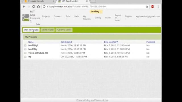Click ftp modified date Nov 4, 2016
The height and width of the screenshot is (102, 182).
coord(116,57)
